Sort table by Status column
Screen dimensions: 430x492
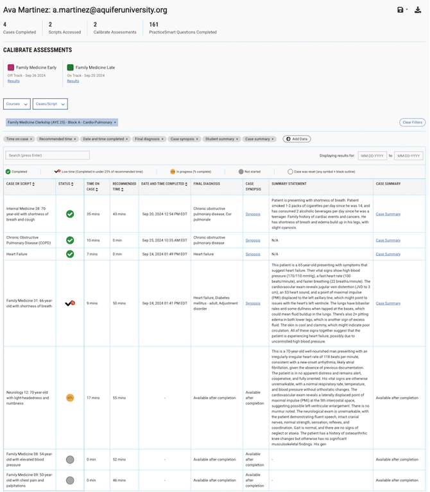click(72, 184)
